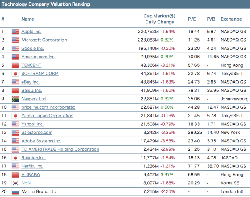Viewport: 250px width, 197px height.
Task: Open the SOFTBANK CORP. link
Action: (40, 74)
